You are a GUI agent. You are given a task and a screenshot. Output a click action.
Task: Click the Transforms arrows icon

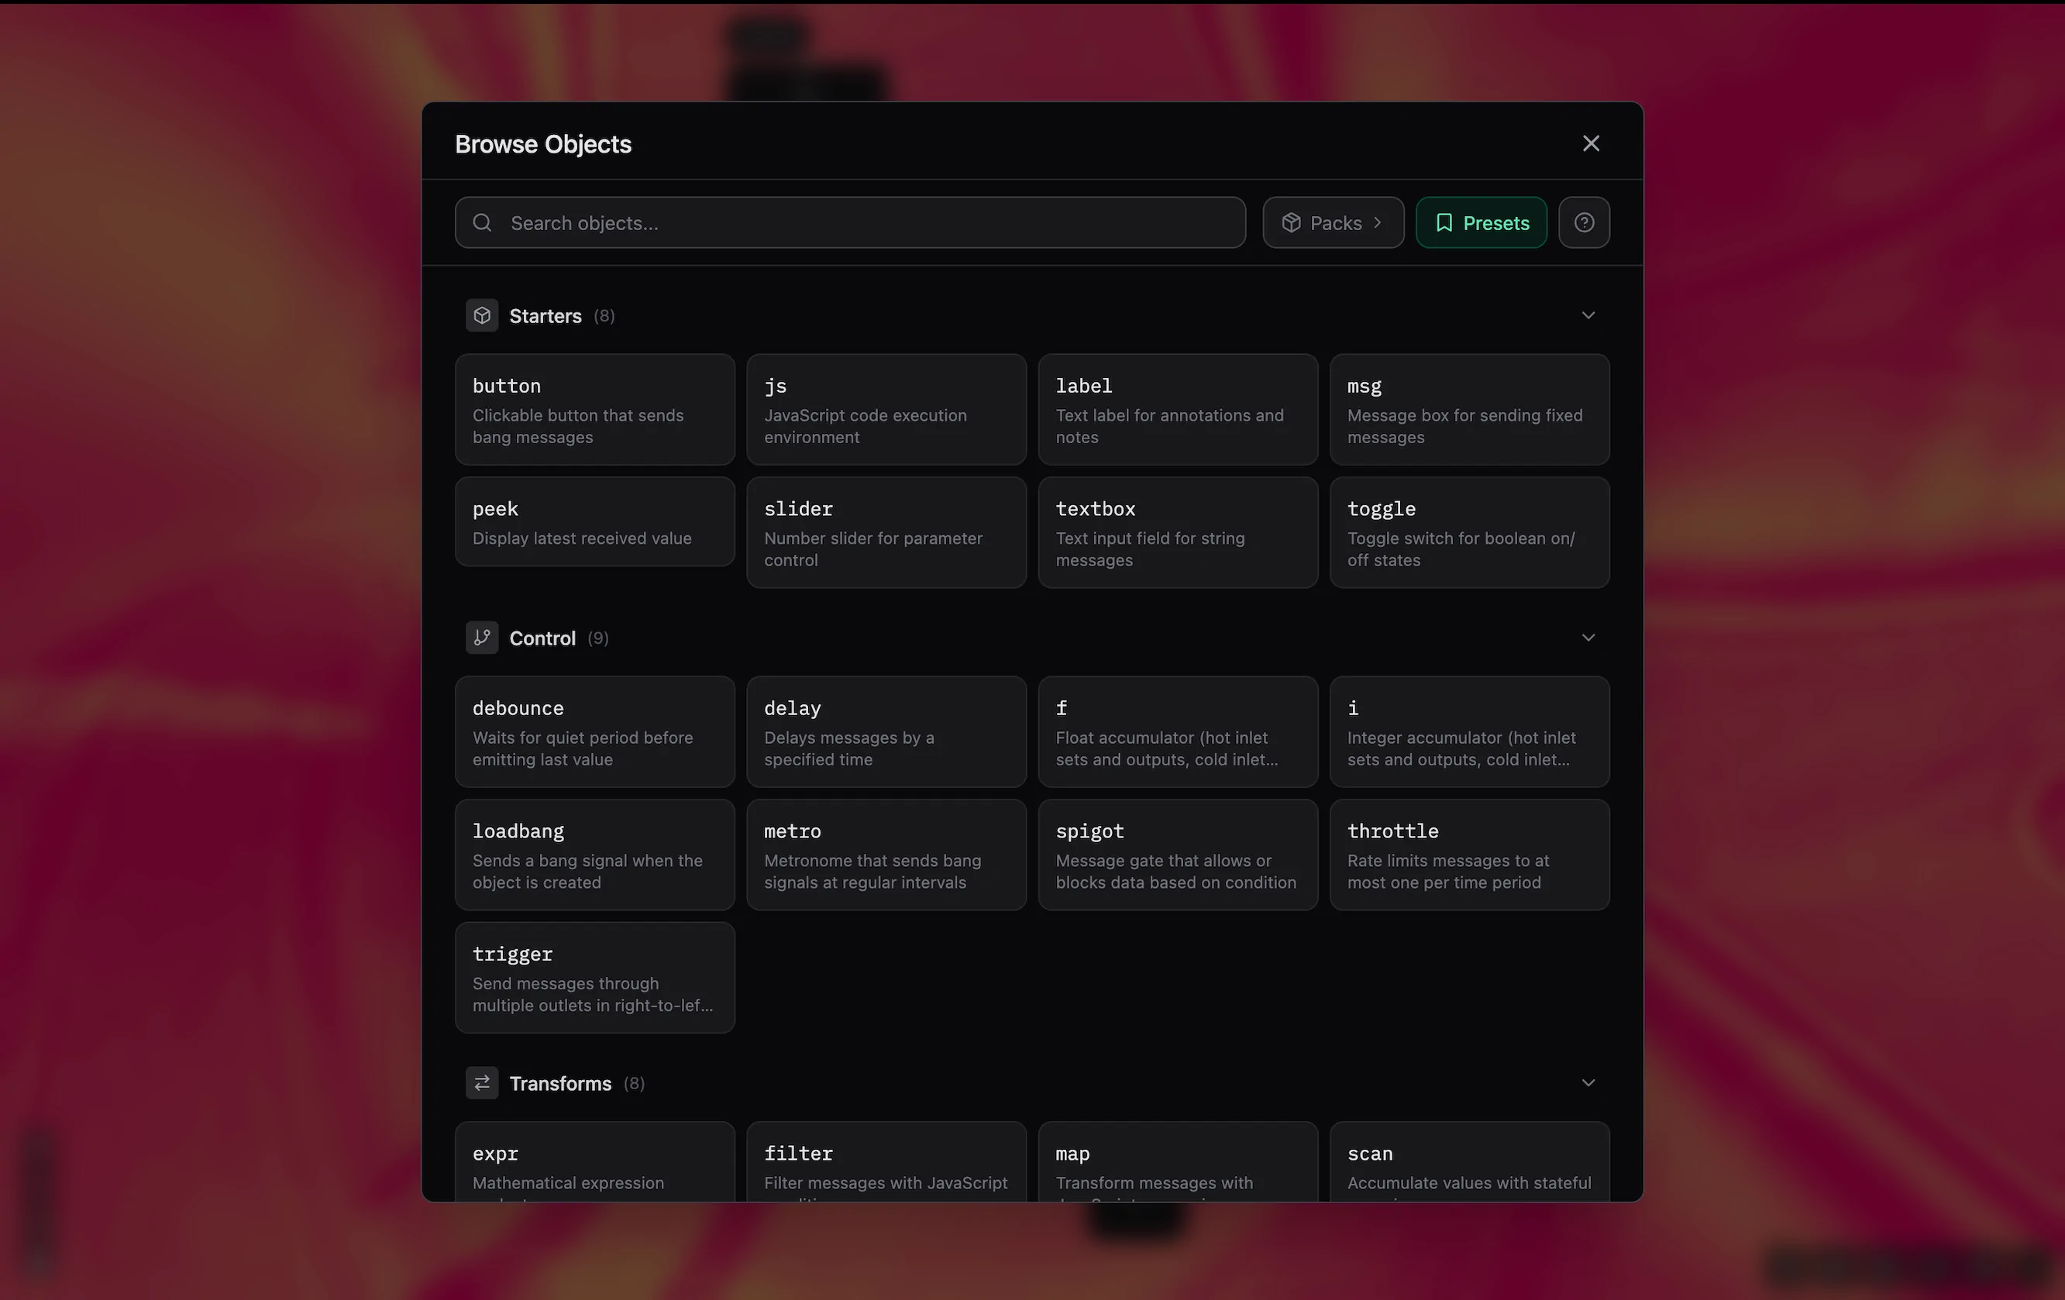point(482,1082)
